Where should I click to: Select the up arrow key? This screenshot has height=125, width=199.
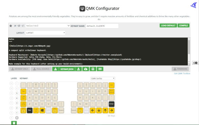(x=105, y=110)
